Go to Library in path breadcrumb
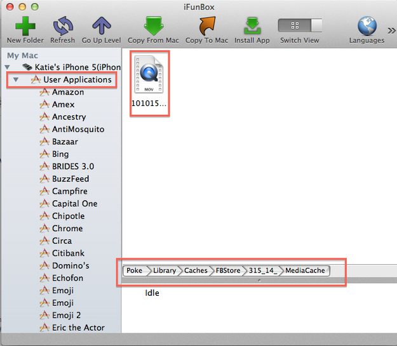Viewport: 397px width, 346px height. tap(165, 270)
